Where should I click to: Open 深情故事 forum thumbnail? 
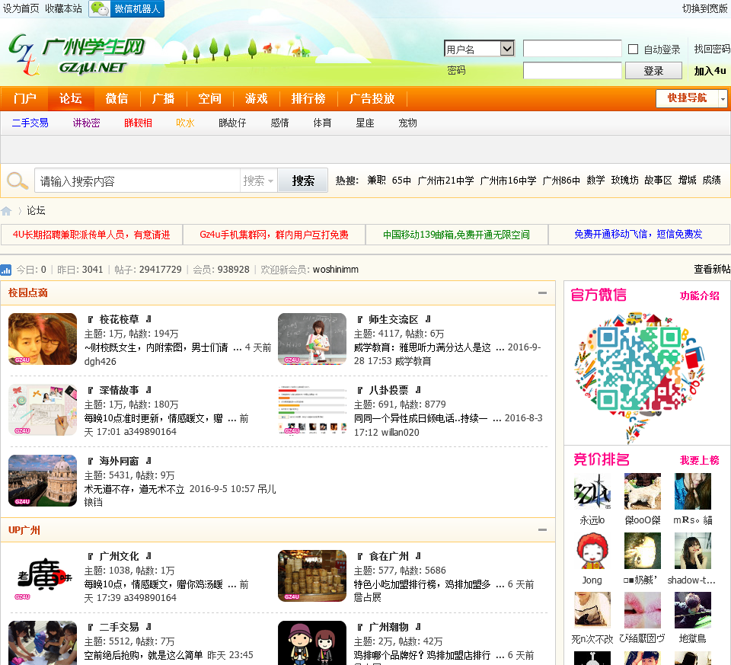(43, 410)
